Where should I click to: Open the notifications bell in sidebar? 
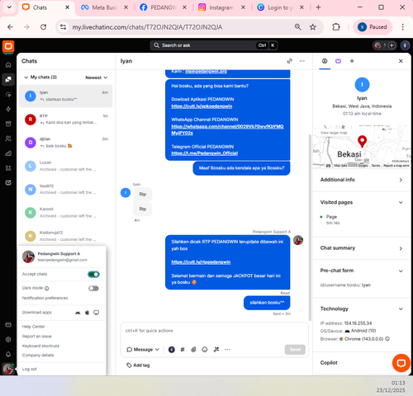click(8, 354)
